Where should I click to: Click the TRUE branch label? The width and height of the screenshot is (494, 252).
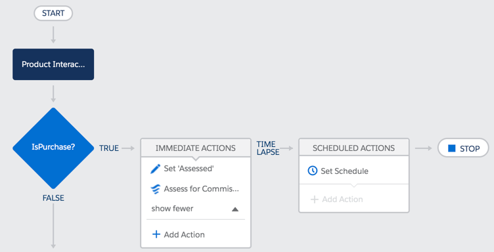tap(109, 148)
